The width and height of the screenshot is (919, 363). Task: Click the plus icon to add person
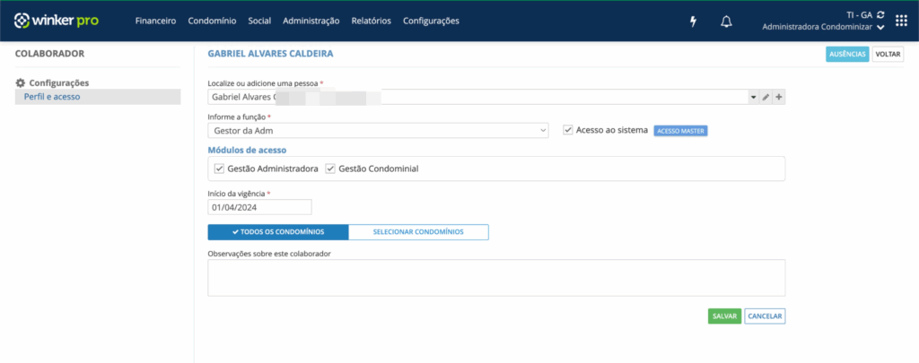point(779,97)
